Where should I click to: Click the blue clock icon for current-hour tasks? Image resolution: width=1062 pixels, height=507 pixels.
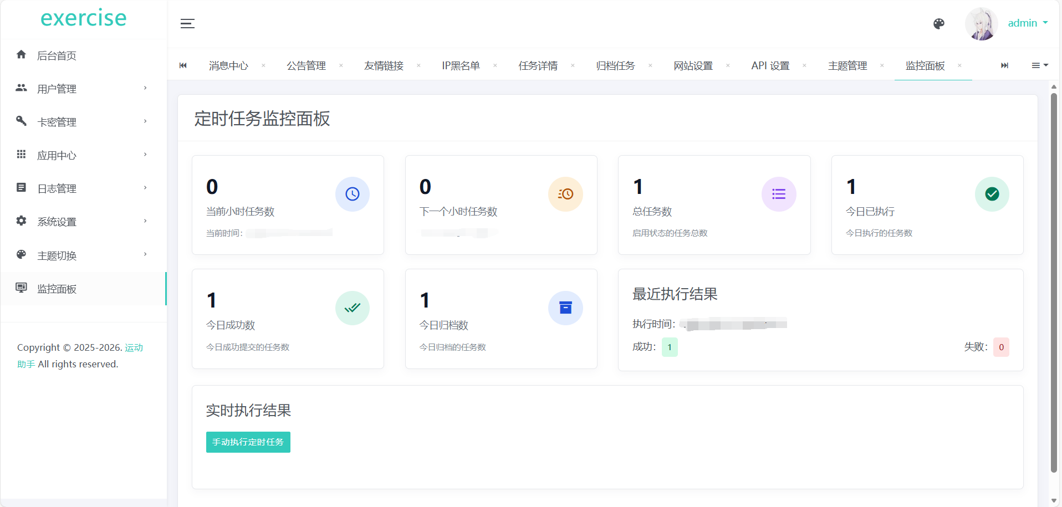point(352,194)
